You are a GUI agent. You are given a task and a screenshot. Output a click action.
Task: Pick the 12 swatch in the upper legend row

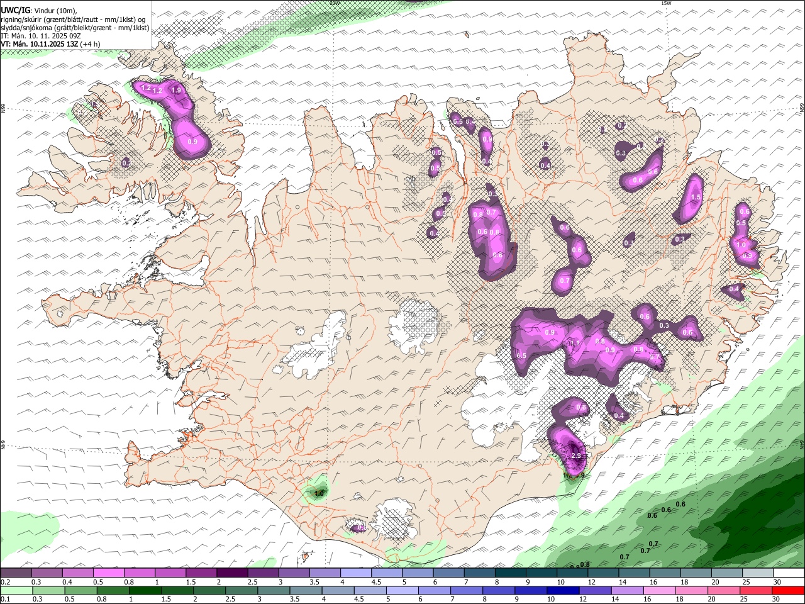click(x=603, y=573)
